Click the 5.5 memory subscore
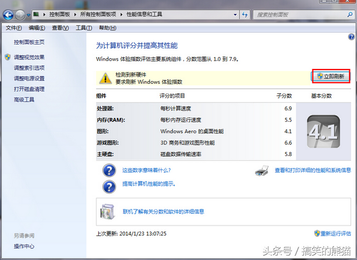The image size is (357, 260). pos(288,120)
